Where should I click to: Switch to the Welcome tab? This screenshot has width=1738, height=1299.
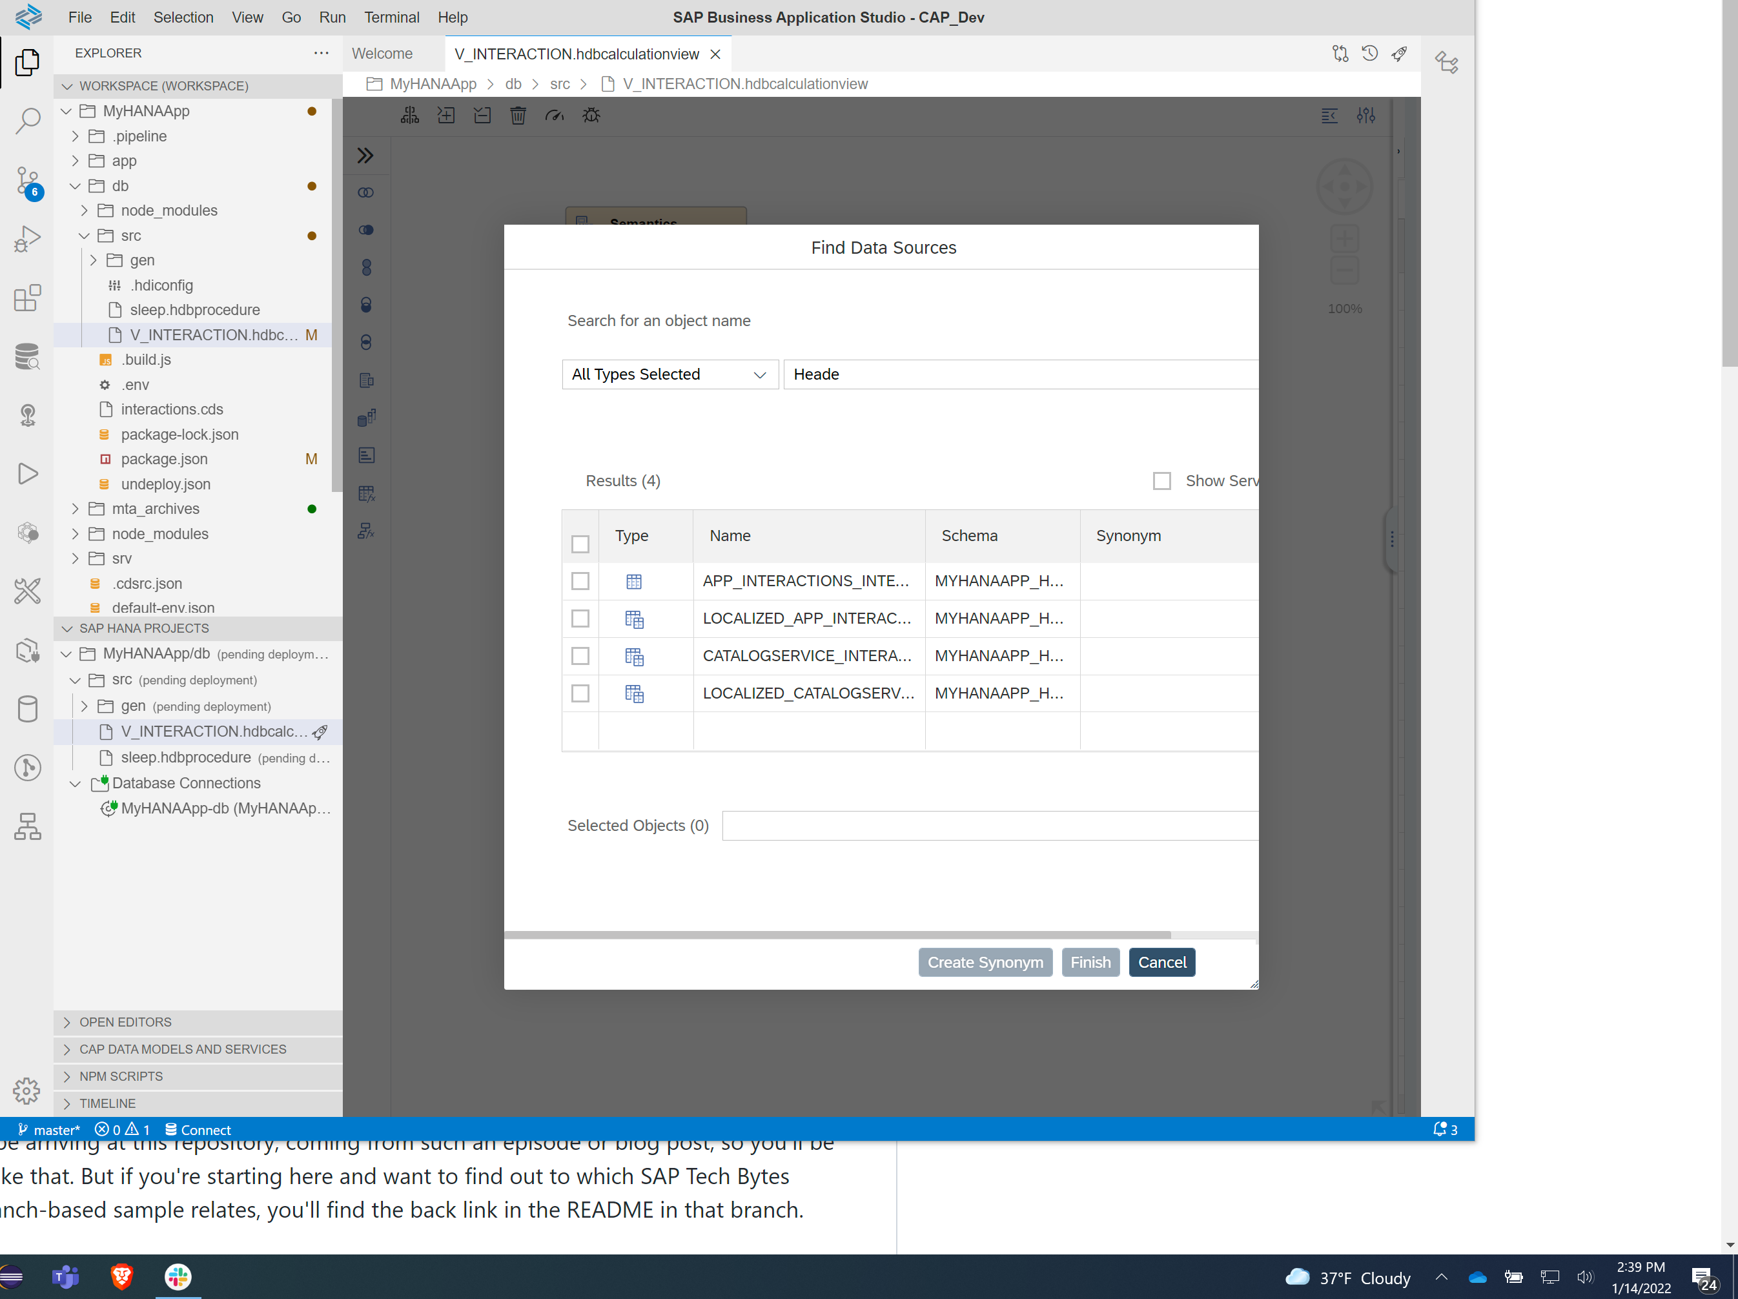coord(382,54)
